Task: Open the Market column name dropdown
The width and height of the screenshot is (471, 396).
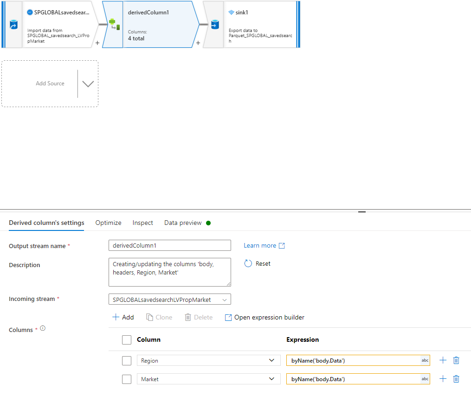Action: (x=271, y=379)
